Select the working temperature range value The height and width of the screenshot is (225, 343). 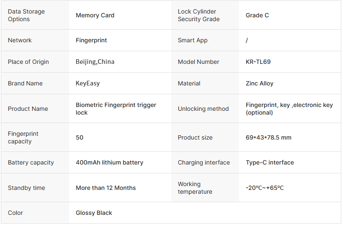264,188
